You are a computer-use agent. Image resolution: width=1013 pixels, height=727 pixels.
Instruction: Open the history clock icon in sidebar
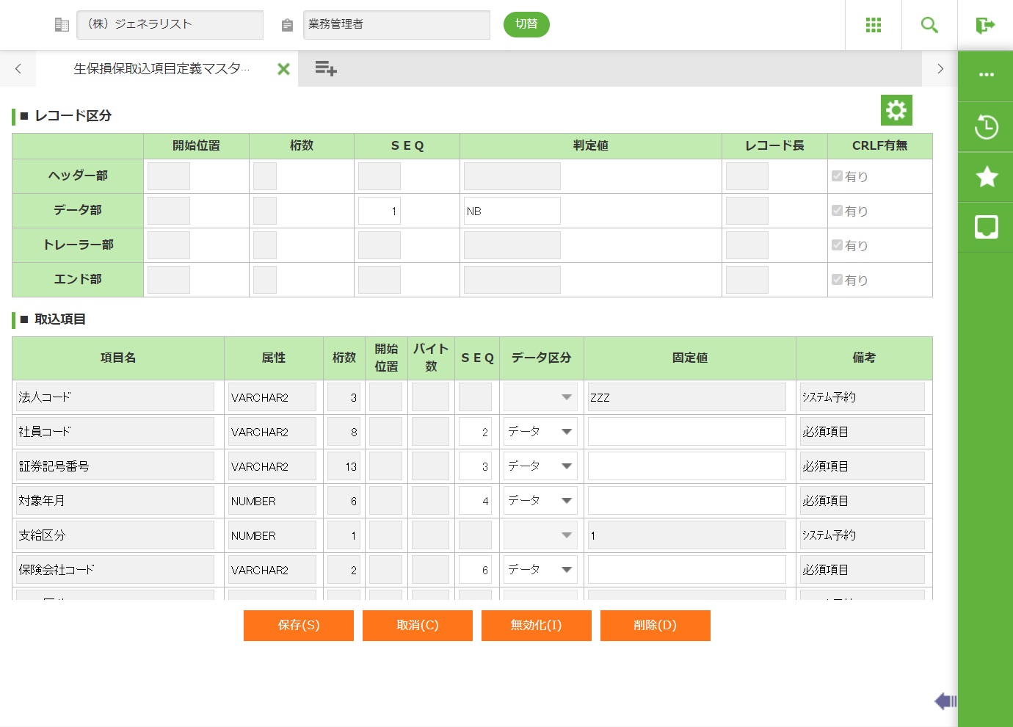pyautogui.click(x=986, y=127)
